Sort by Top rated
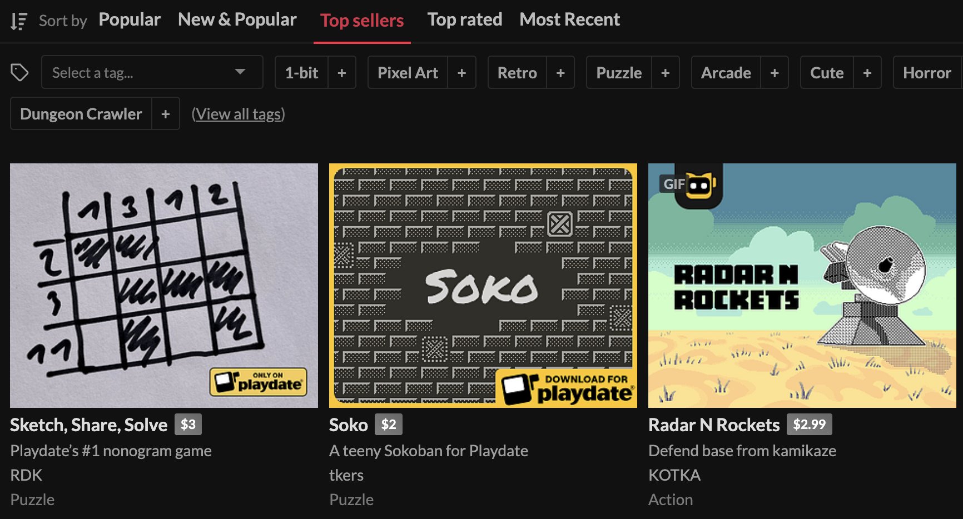 (465, 19)
